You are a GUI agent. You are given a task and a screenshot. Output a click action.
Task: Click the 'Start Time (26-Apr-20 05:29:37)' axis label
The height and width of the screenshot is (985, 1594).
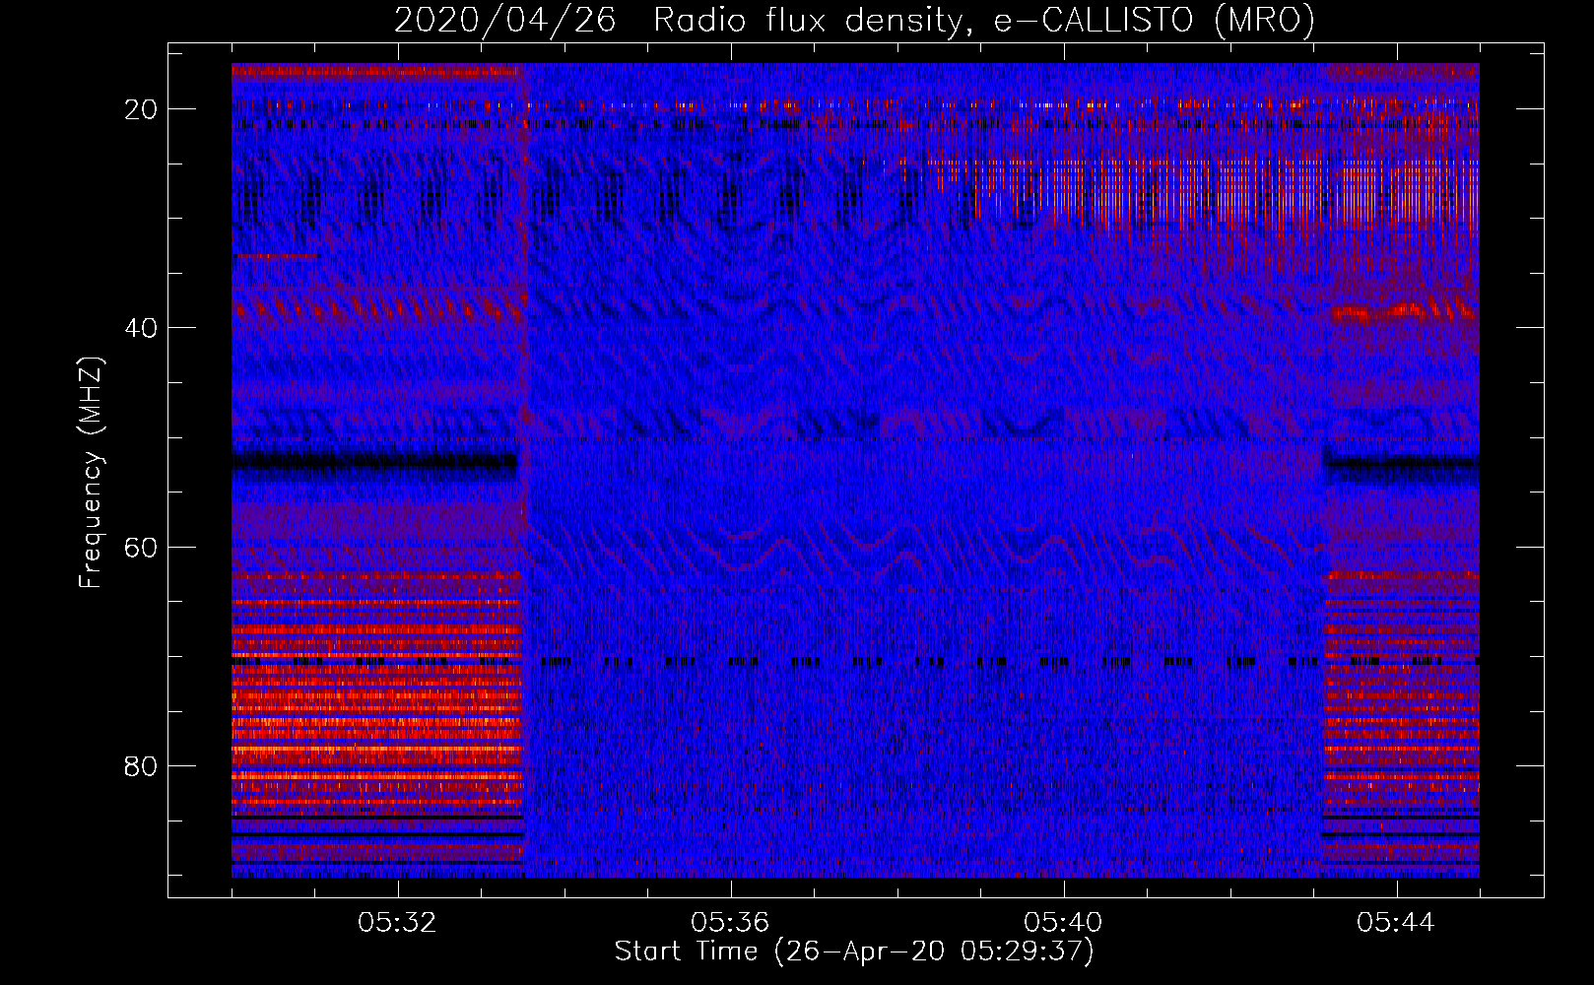tap(854, 952)
